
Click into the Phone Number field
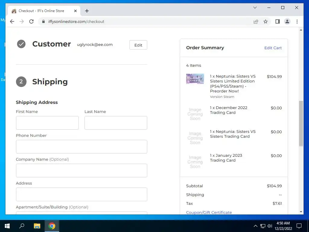click(x=81, y=147)
